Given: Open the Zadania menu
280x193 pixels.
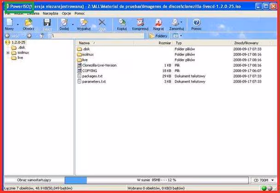Looking at the screenshot, I should pos(33,13).
